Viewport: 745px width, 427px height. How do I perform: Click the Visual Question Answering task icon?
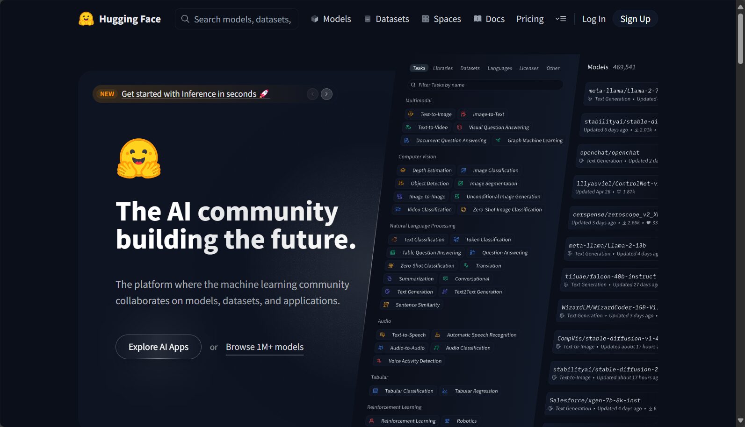coord(459,127)
